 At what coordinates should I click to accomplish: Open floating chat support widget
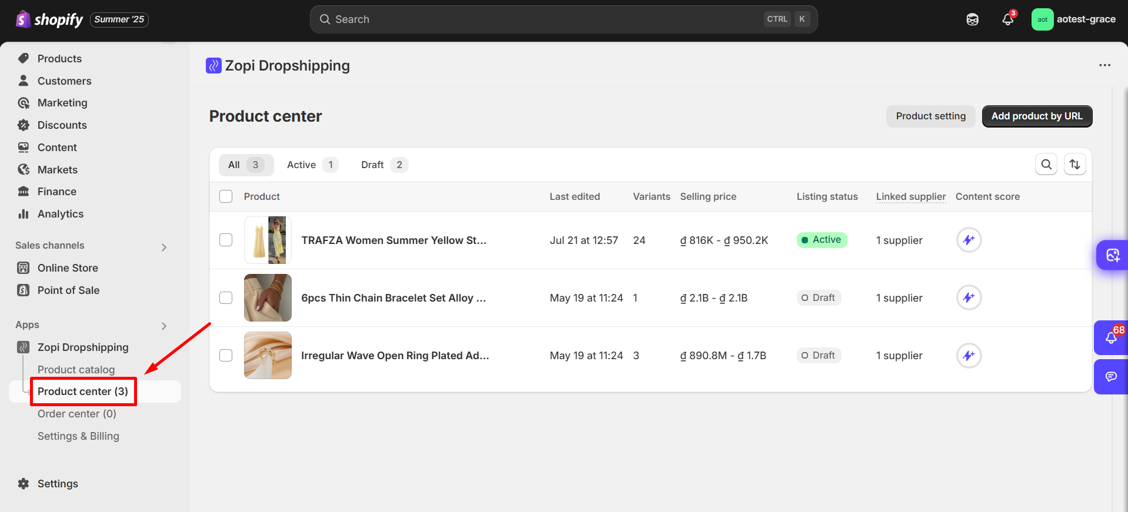1111,377
